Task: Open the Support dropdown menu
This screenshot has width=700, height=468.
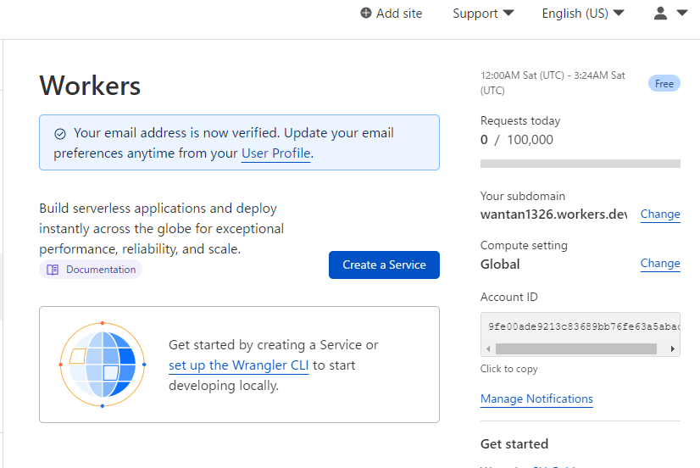Action: click(x=483, y=14)
